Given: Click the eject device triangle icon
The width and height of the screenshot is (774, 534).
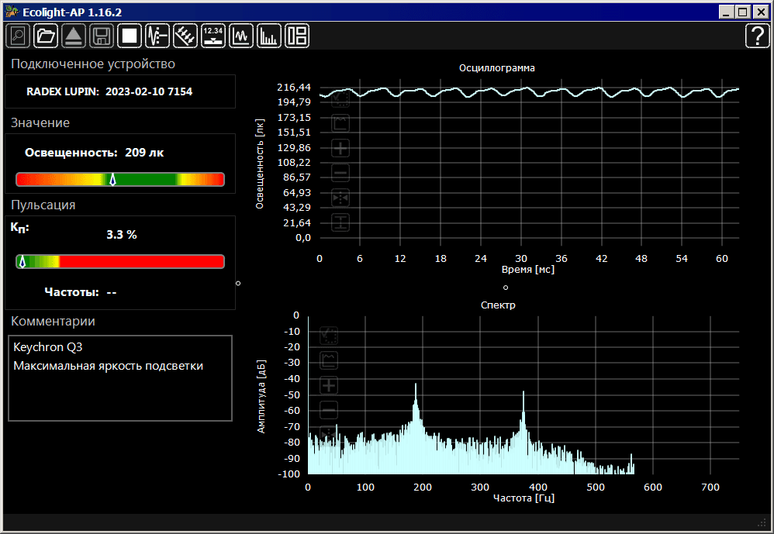Looking at the screenshot, I should click(x=74, y=36).
